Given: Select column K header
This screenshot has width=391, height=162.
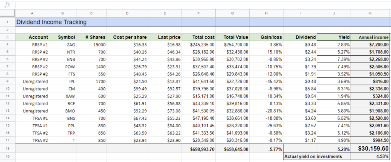Looking at the screenshot, I should coord(370,13).
